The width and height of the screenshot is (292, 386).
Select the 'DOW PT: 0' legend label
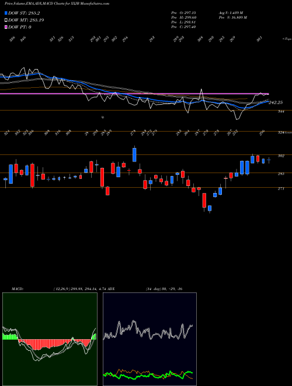point(19,27)
